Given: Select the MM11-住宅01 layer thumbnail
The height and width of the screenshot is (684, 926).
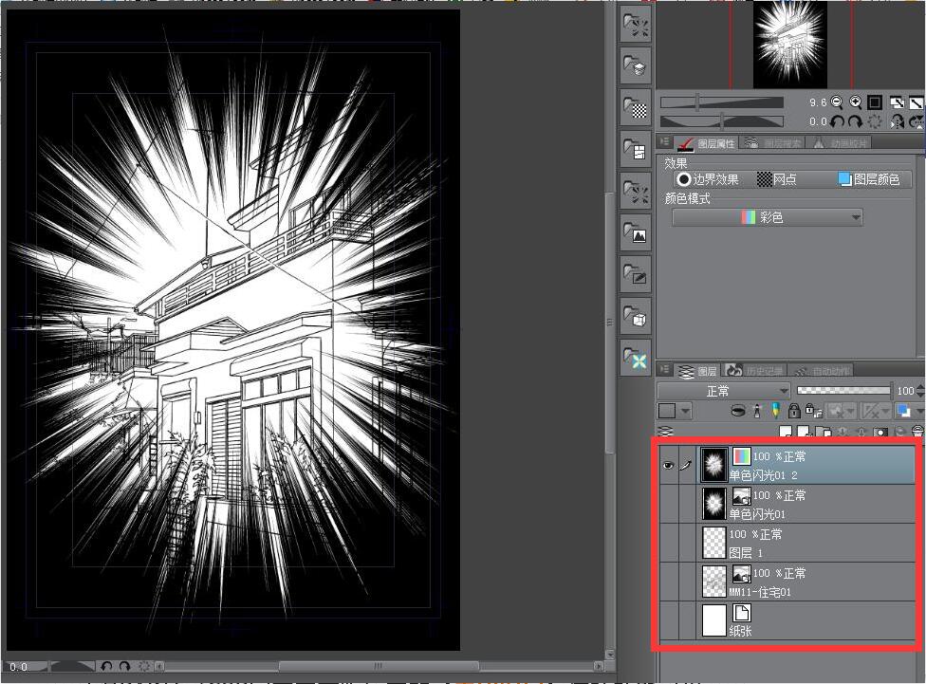Looking at the screenshot, I should [x=713, y=582].
